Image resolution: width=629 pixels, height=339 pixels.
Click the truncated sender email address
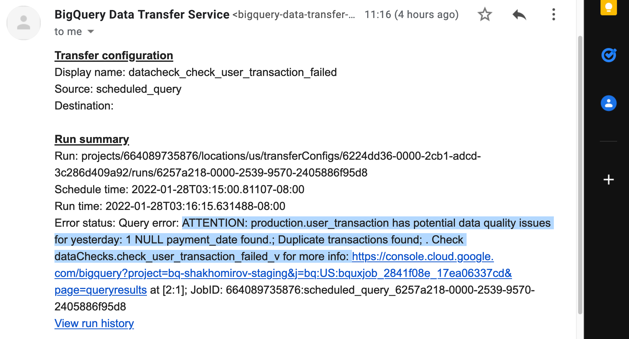click(294, 14)
